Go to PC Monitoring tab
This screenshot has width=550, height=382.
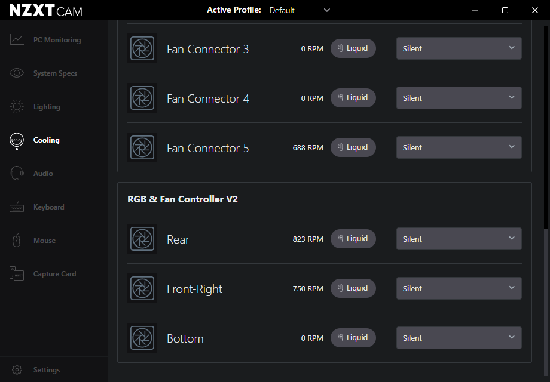(56, 40)
